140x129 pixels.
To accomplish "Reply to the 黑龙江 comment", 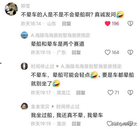I will click(x=81, y=93).
